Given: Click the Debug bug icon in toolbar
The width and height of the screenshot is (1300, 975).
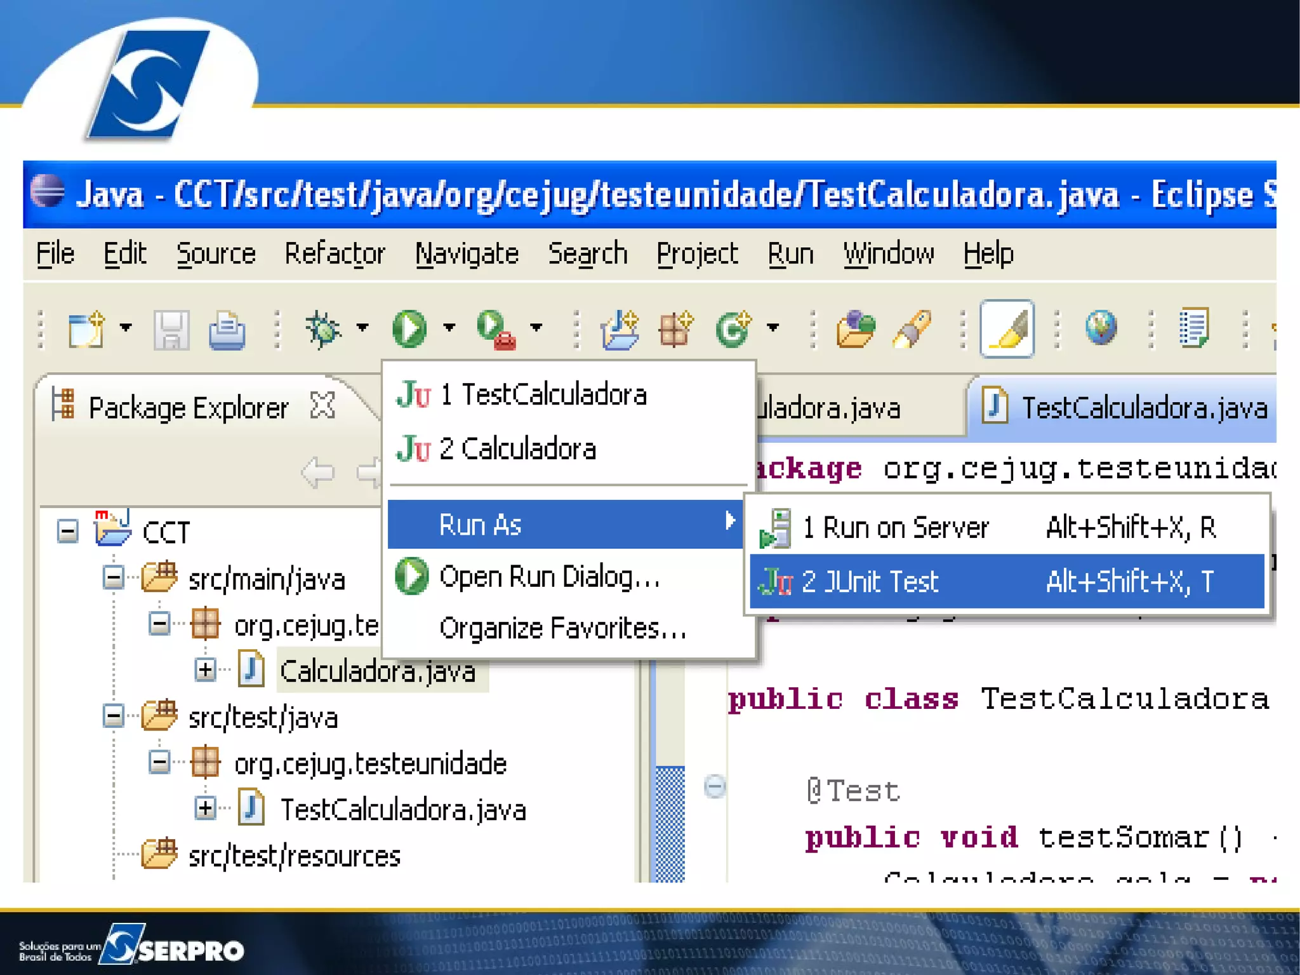Looking at the screenshot, I should (322, 328).
